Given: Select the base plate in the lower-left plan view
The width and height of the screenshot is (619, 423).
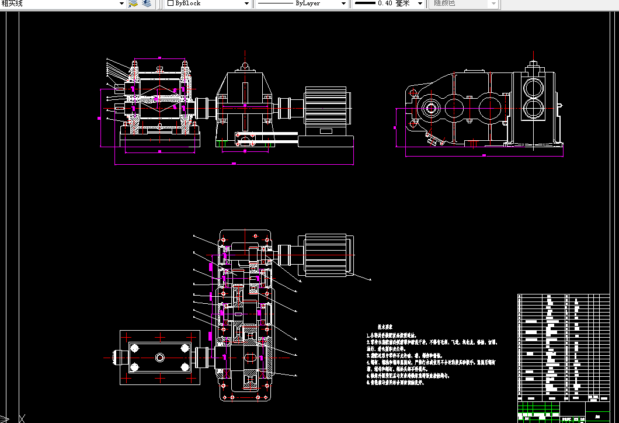Looking at the screenshot, I should tap(160, 358).
